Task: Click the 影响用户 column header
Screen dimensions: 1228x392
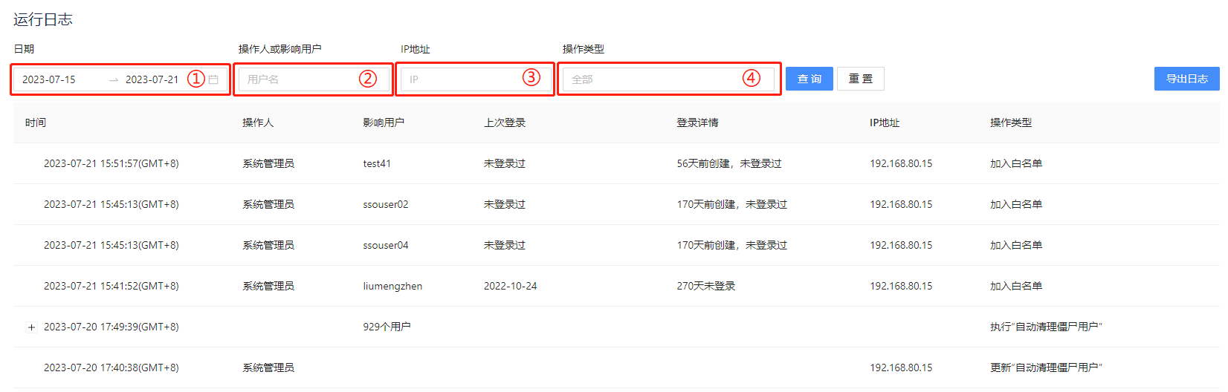Action: pos(384,122)
